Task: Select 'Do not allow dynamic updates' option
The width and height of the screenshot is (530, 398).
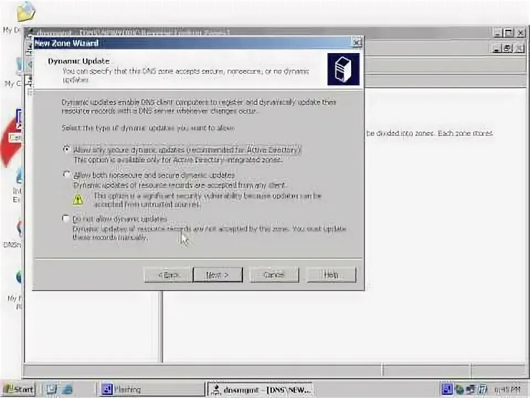Action: (66, 218)
